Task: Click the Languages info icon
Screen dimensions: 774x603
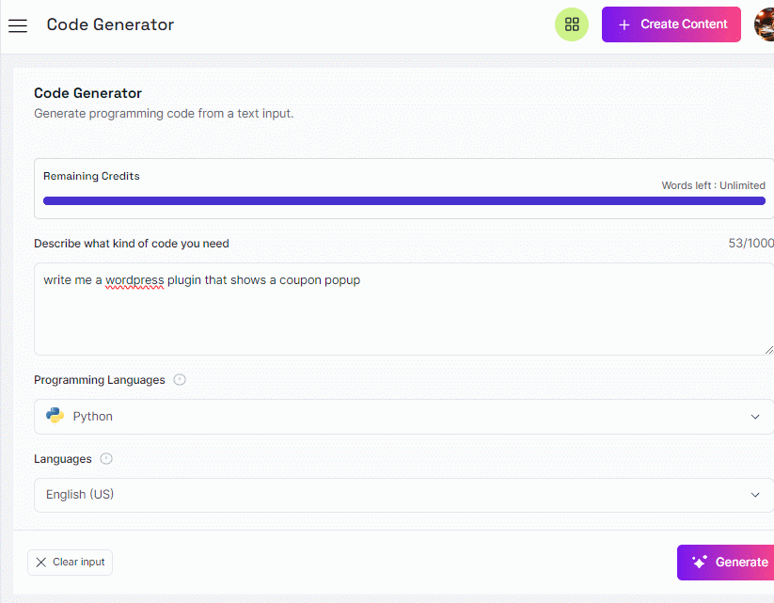Action: pos(106,459)
